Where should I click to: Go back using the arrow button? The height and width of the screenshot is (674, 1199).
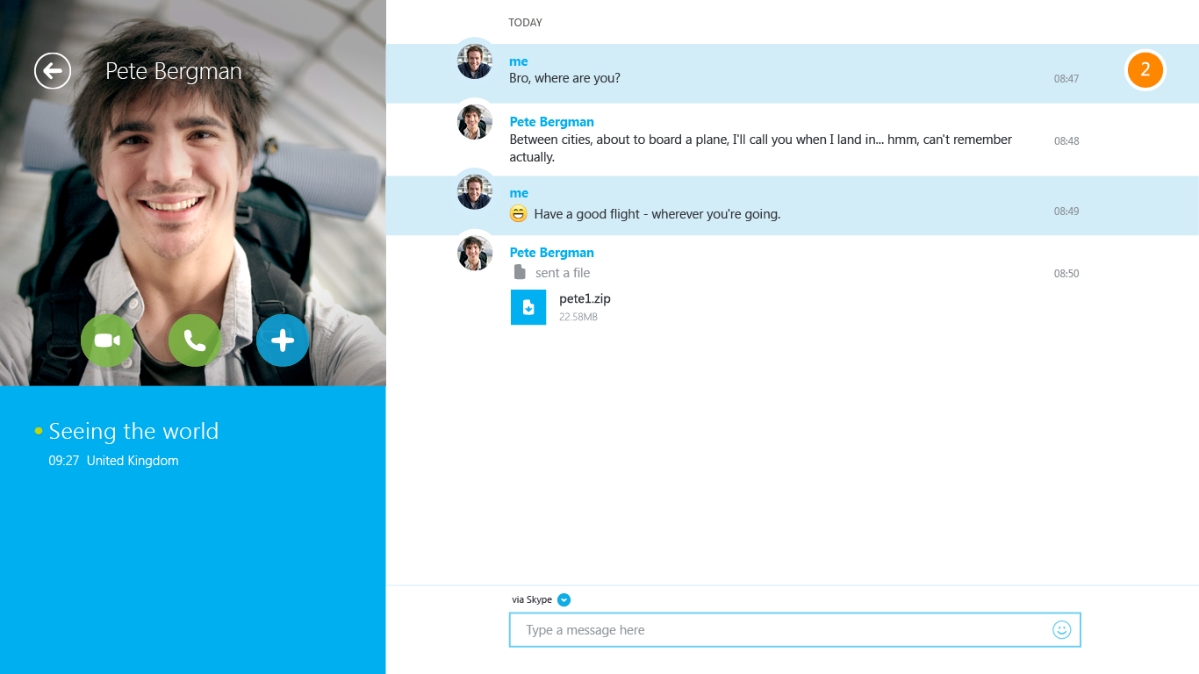click(53, 70)
